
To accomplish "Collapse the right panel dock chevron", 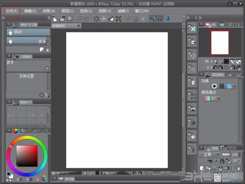I will pos(200,18).
